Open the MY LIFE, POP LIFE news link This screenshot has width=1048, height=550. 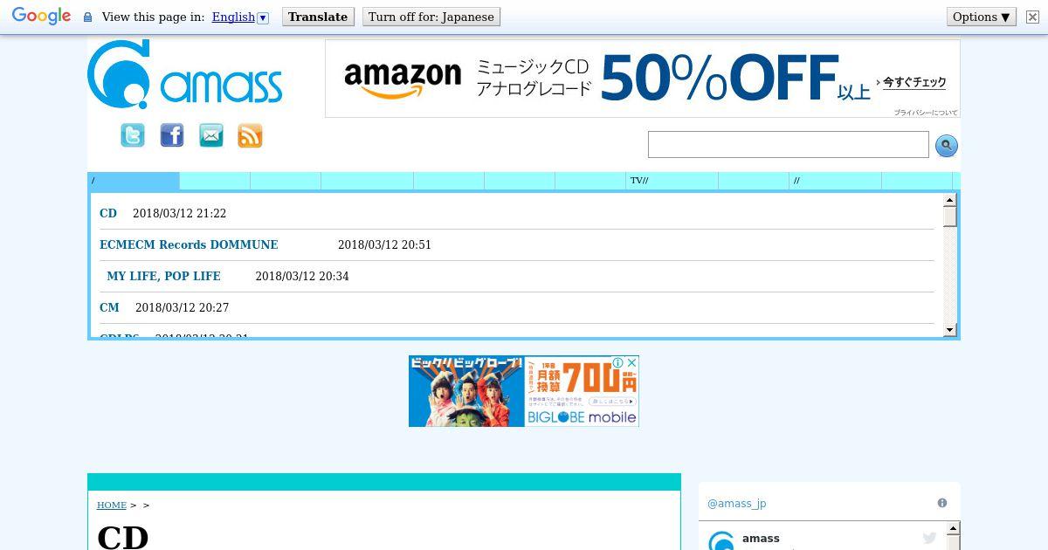point(163,276)
